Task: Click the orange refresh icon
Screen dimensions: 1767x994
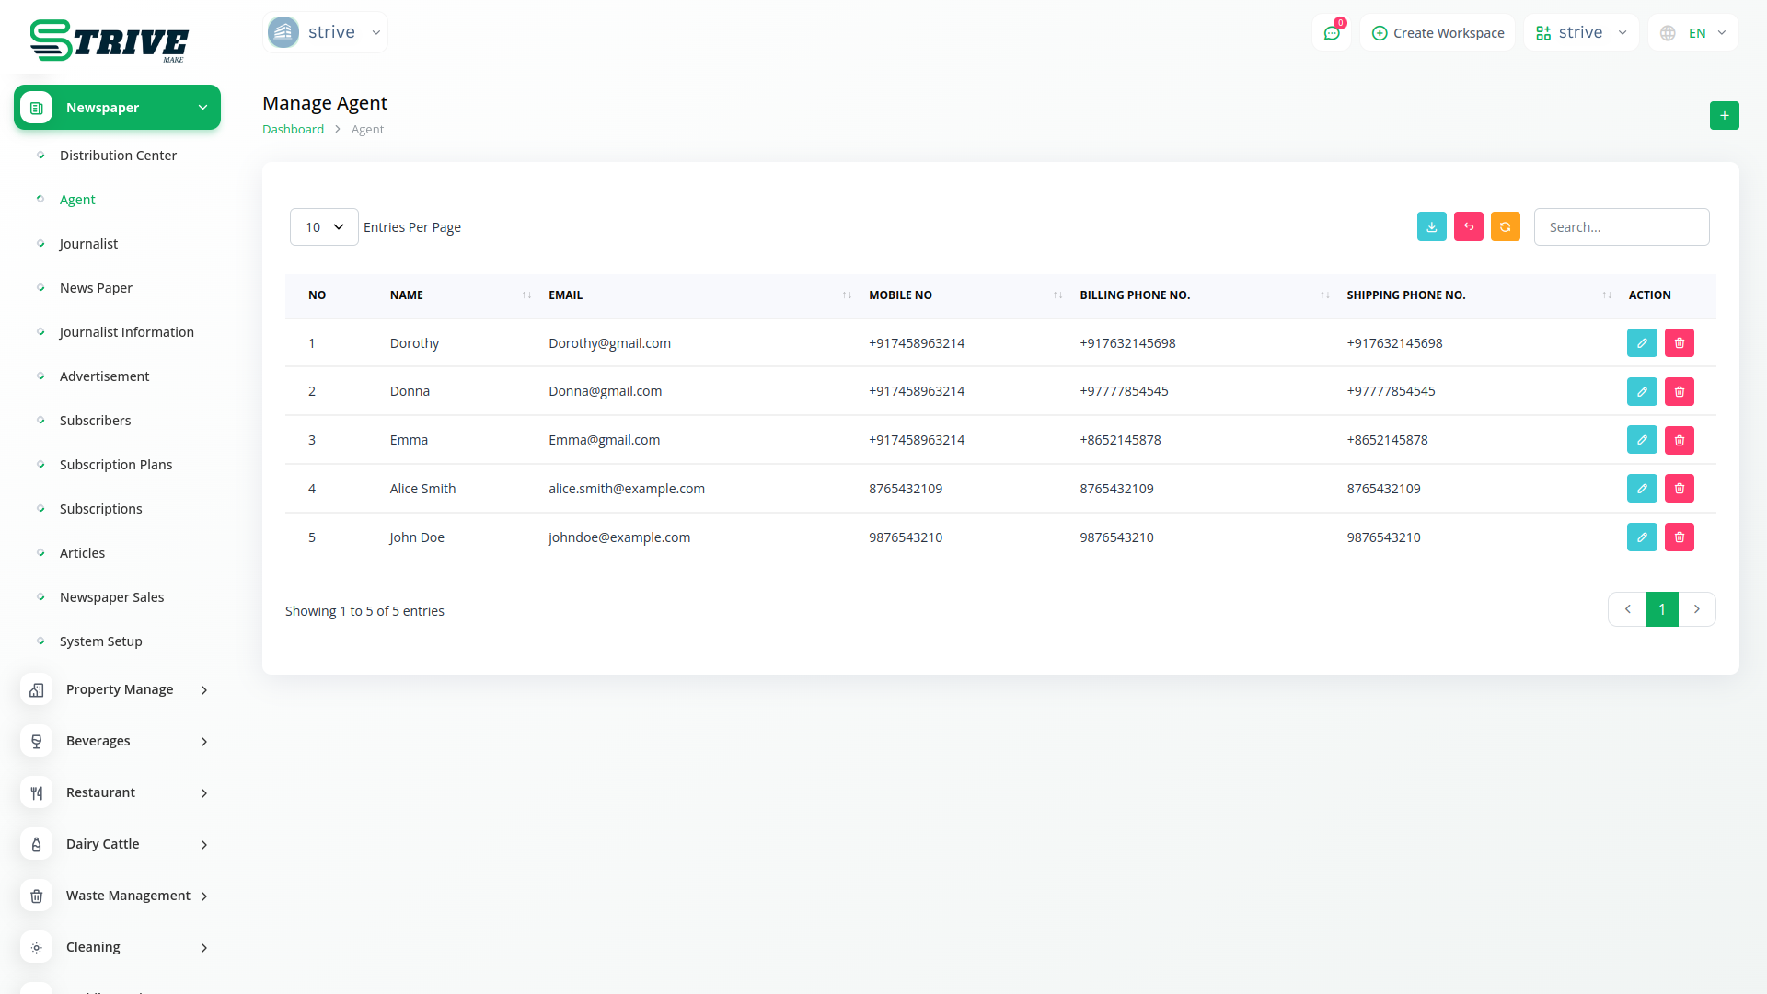Action: click(1505, 227)
